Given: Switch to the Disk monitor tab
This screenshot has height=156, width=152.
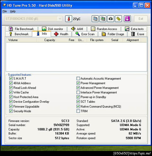Looking at the screenshot, I should coord(52,29).
